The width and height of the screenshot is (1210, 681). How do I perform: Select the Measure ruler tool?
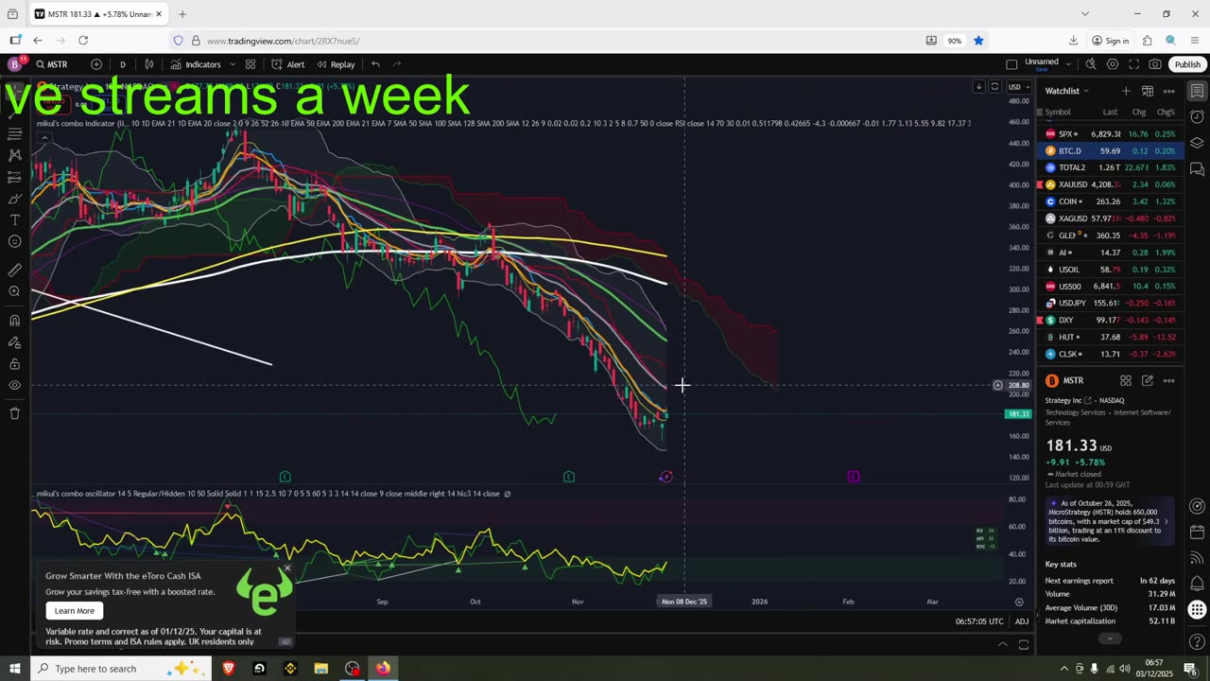14,271
